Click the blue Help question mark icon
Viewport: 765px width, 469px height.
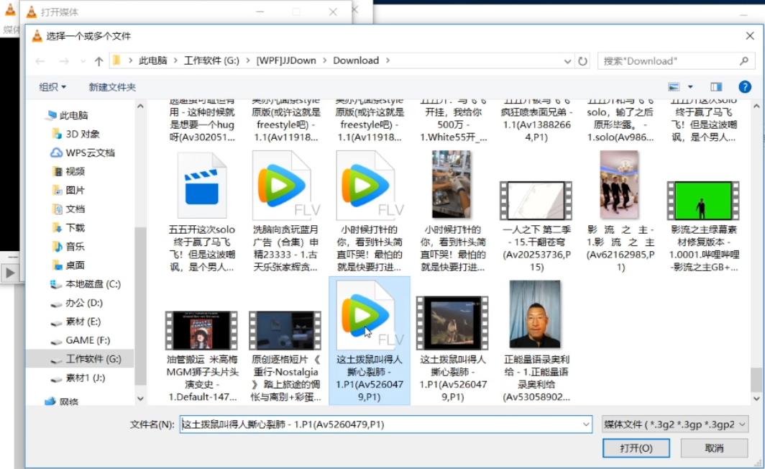tap(746, 86)
